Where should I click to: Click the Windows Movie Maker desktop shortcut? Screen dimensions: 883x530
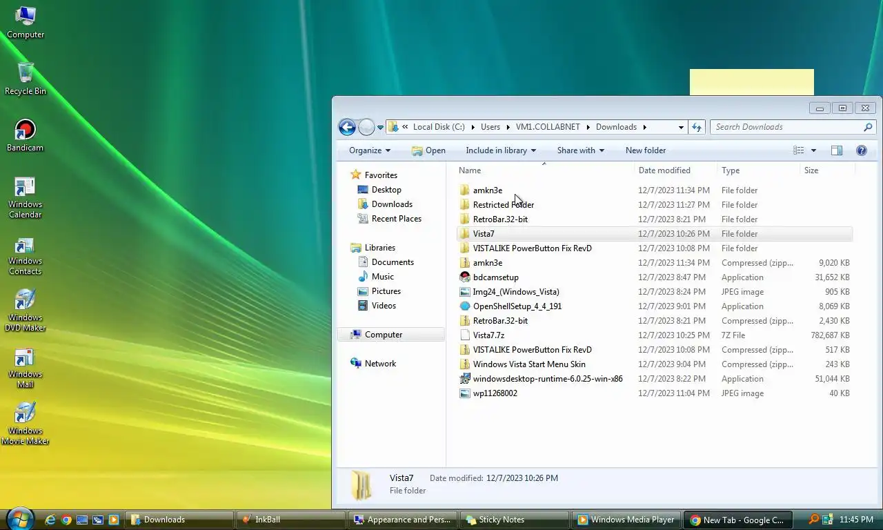pyautogui.click(x=25, y=424)
